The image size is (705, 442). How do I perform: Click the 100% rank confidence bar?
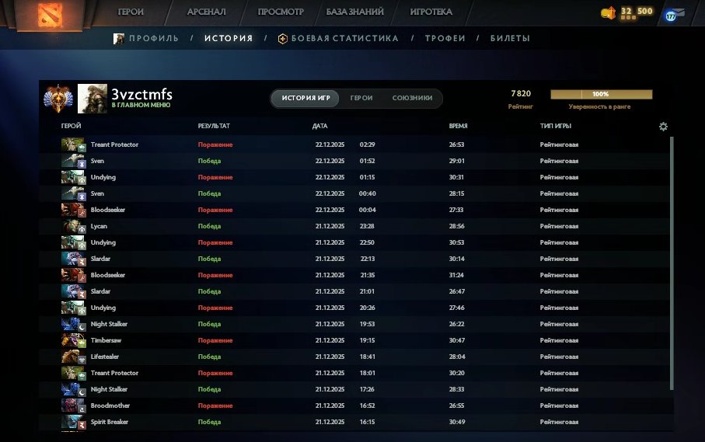pos(601,94)
